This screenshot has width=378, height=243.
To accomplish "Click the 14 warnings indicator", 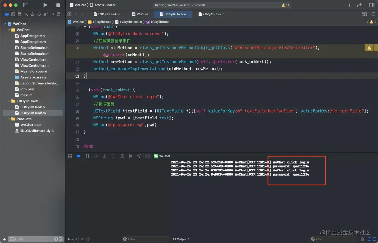I will [x=285, y=5].
